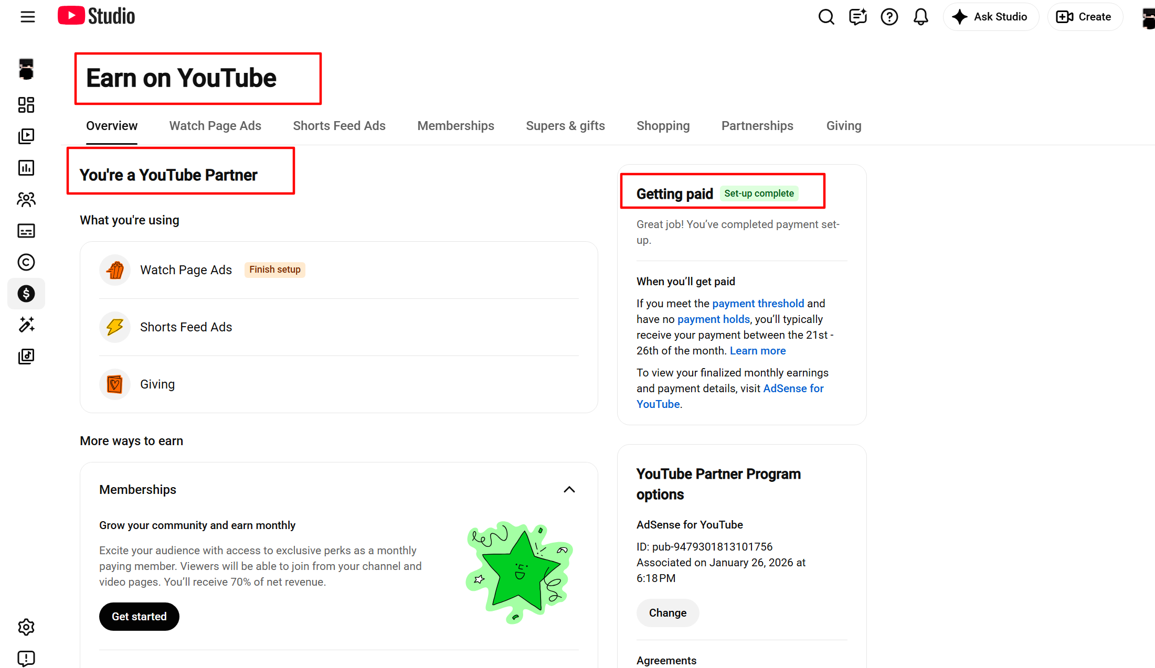Image resolution: width=1155 pixels, height=668 pixels.
Task: Open Audio library in the sidebar
Action: (x=26, y=357)
